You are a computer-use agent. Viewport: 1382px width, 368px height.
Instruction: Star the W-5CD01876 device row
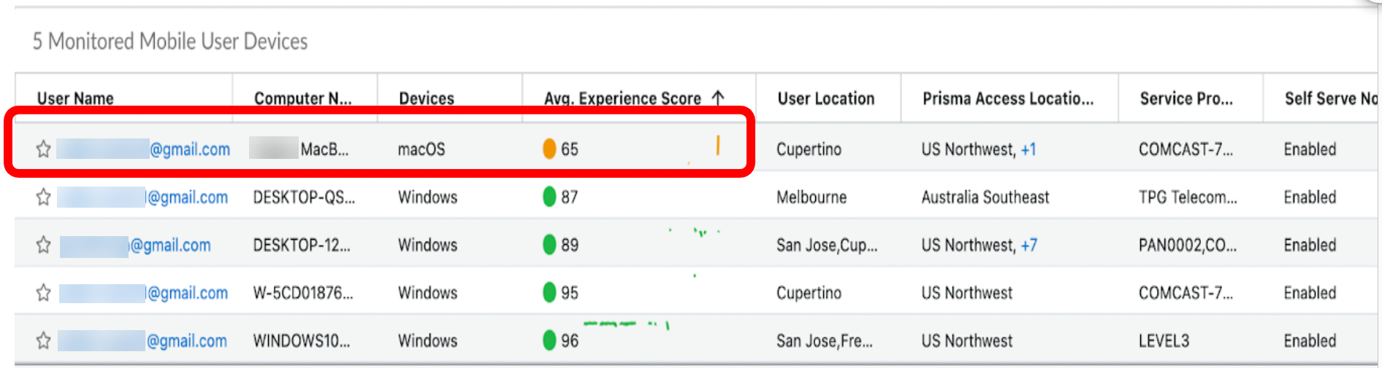click(43, 293)
